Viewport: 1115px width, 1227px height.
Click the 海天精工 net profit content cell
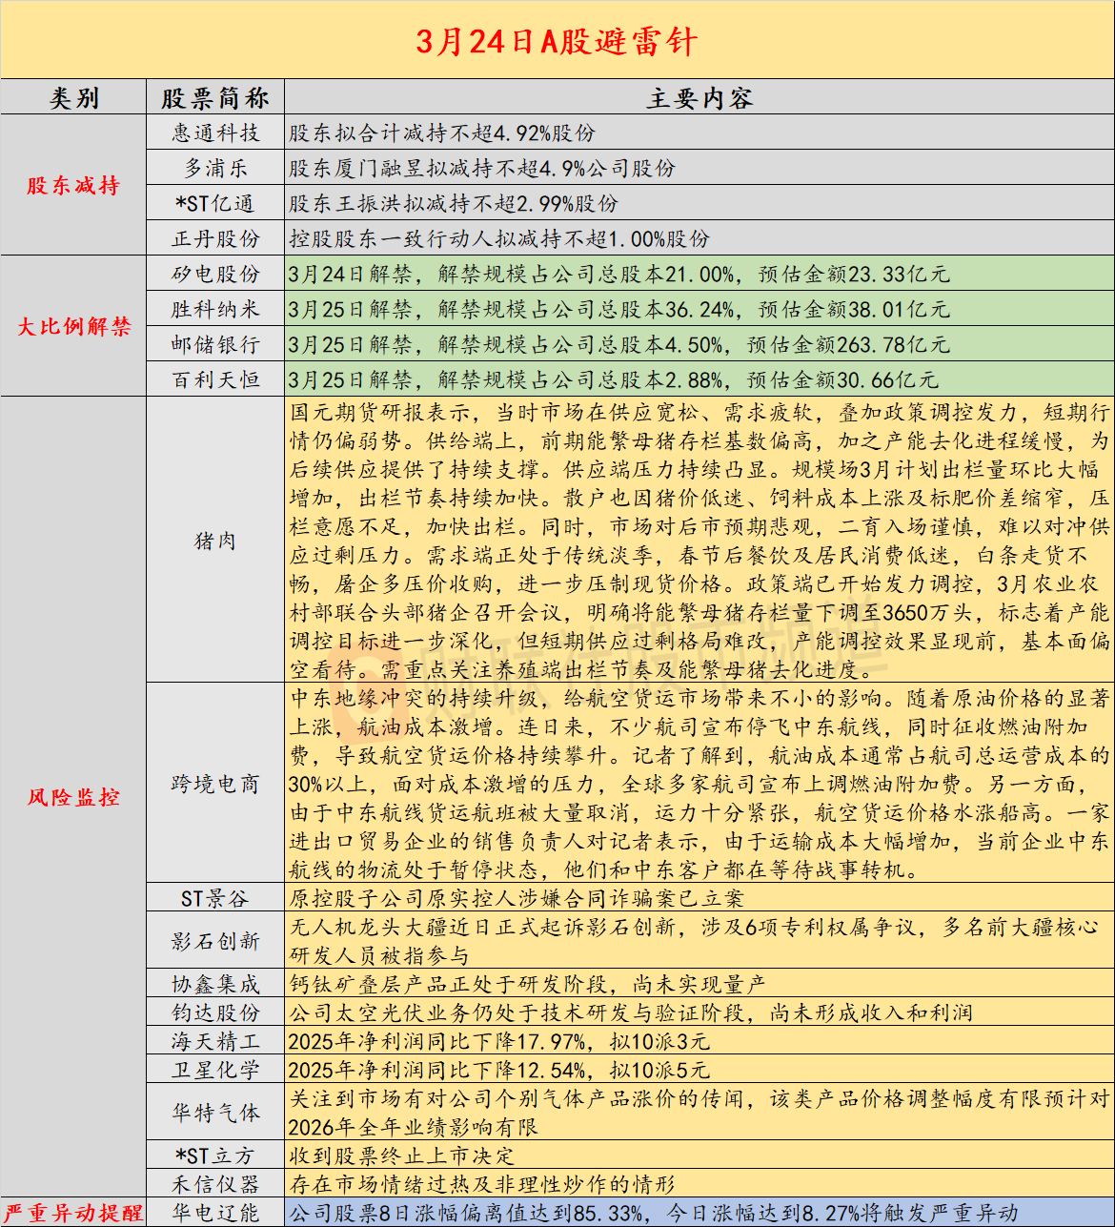tap(699, 1041)
